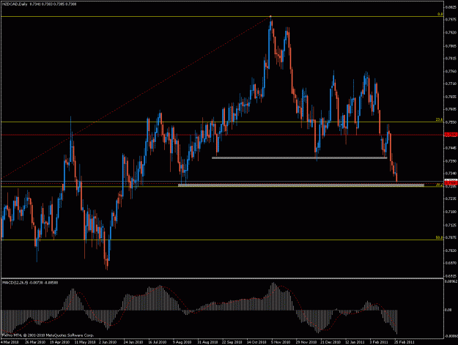Select the 31 Aug 2010 date label
The height and width of the screenshot is (345, 458).
click(x=207, y=342)
